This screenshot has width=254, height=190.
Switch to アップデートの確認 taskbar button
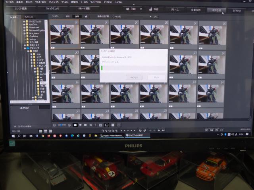(x=138, y=135)
